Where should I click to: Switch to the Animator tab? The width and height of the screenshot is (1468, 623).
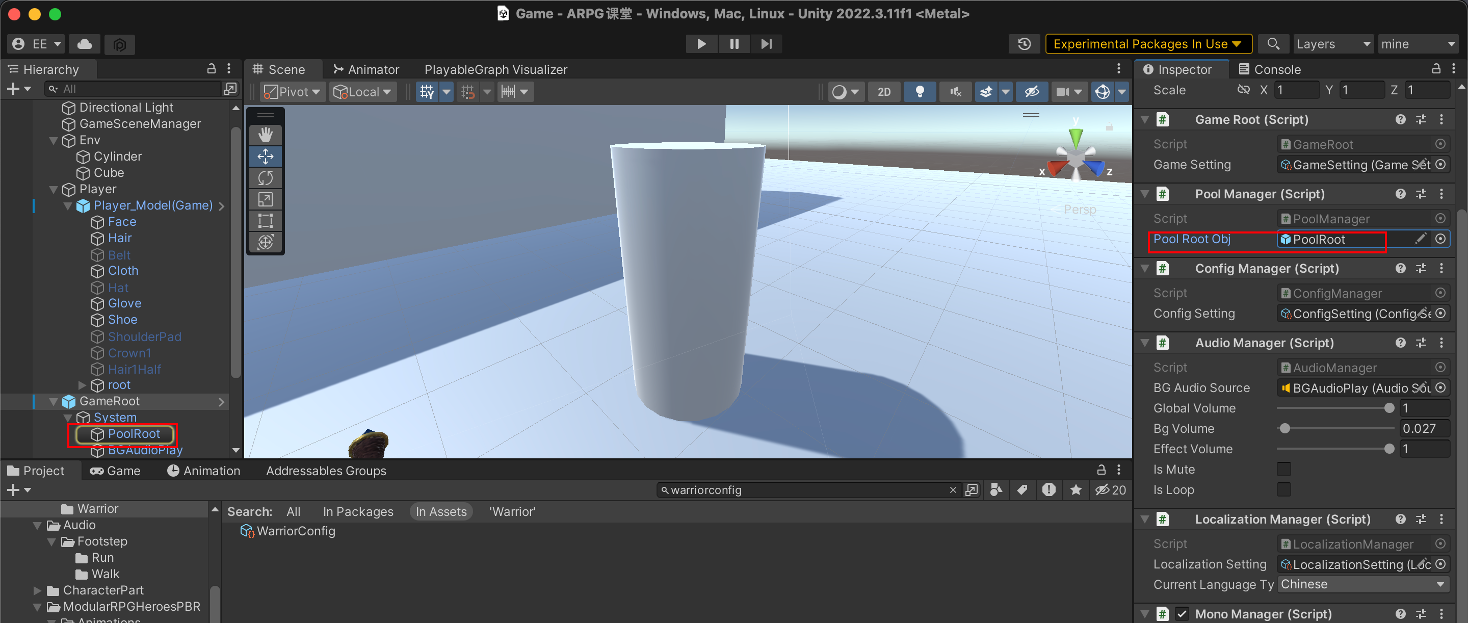coord(366,69)
